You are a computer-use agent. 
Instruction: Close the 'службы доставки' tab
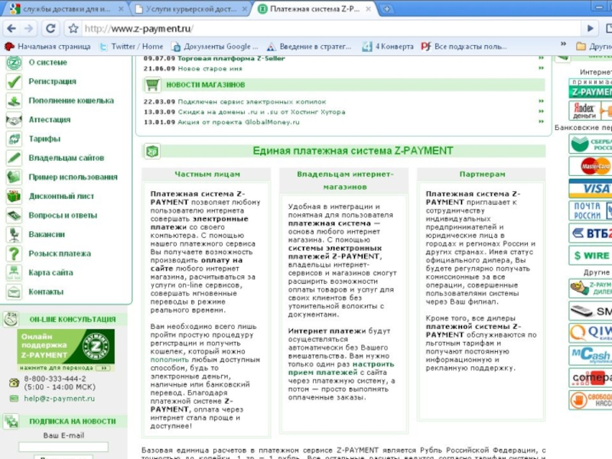[x=121, y=8]
